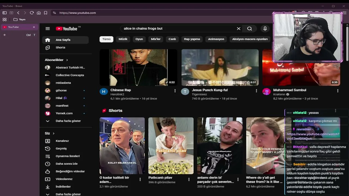
Task: Open options for Patlıcanlı pilav short
Action: coord(189,179)
